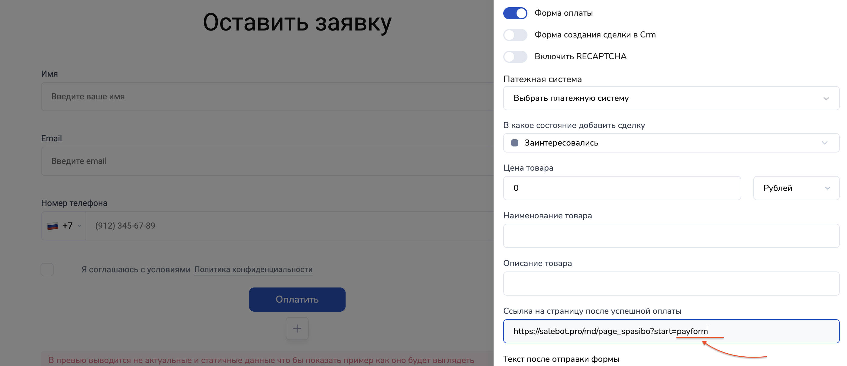Image resolution: width=847 pixels, height=366 pixels.
Task: Enable Форма создания сделки в Crm switch
Action: pos(515,35)
